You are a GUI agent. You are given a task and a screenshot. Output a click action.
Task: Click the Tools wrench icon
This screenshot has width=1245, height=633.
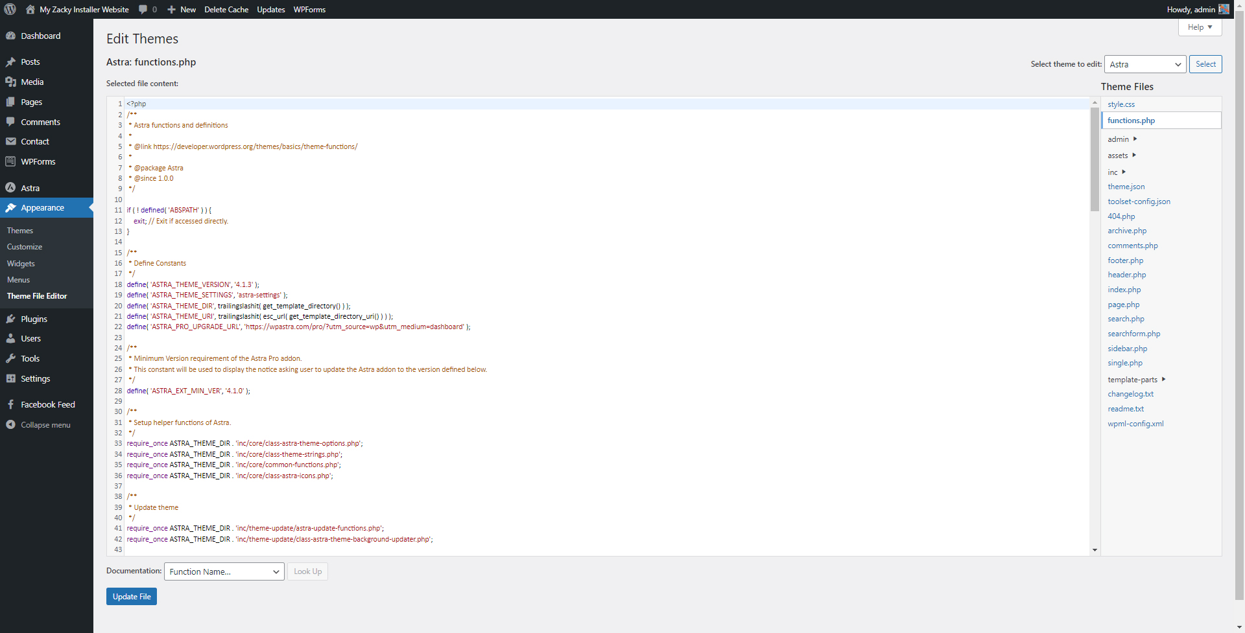pos(10,358)
